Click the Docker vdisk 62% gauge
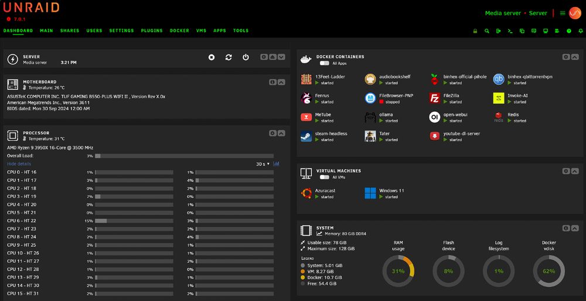This screenshot has width=586, height=301. tap(548, 271)
